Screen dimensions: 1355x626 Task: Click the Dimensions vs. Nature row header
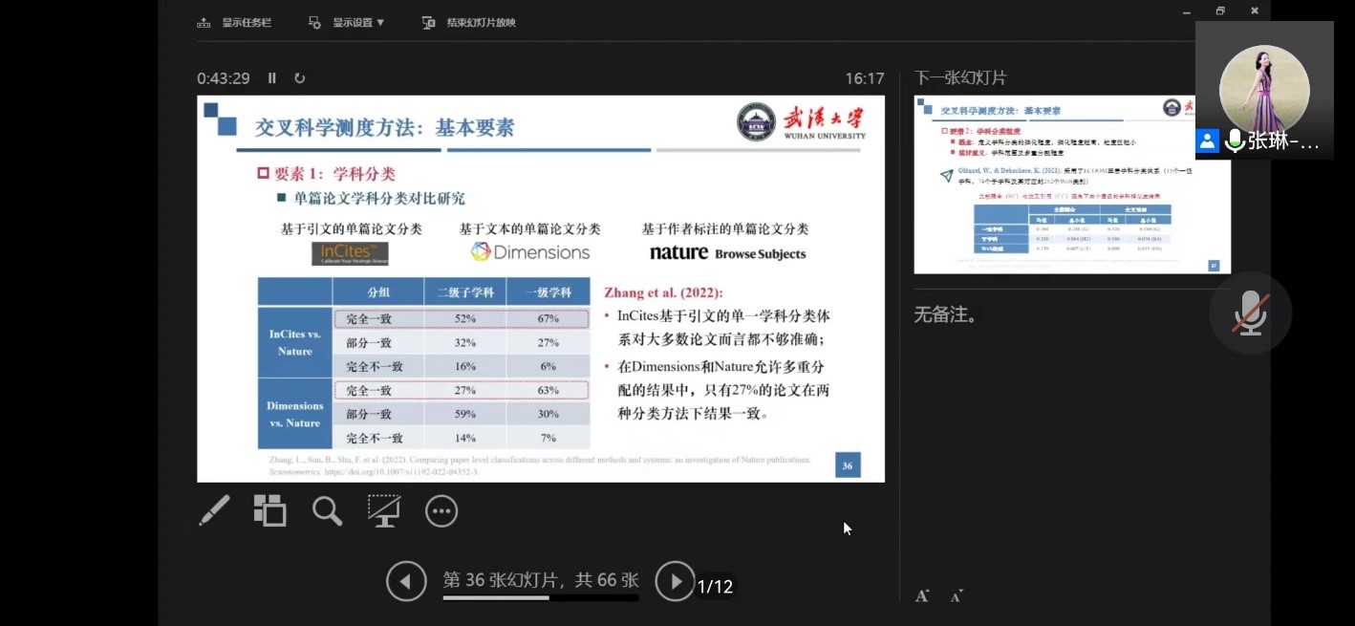point(294,414)
